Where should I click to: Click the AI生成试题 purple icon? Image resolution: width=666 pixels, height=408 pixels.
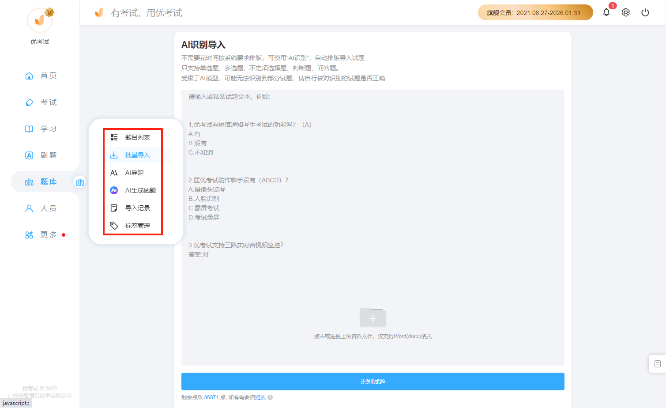[114, 190]
